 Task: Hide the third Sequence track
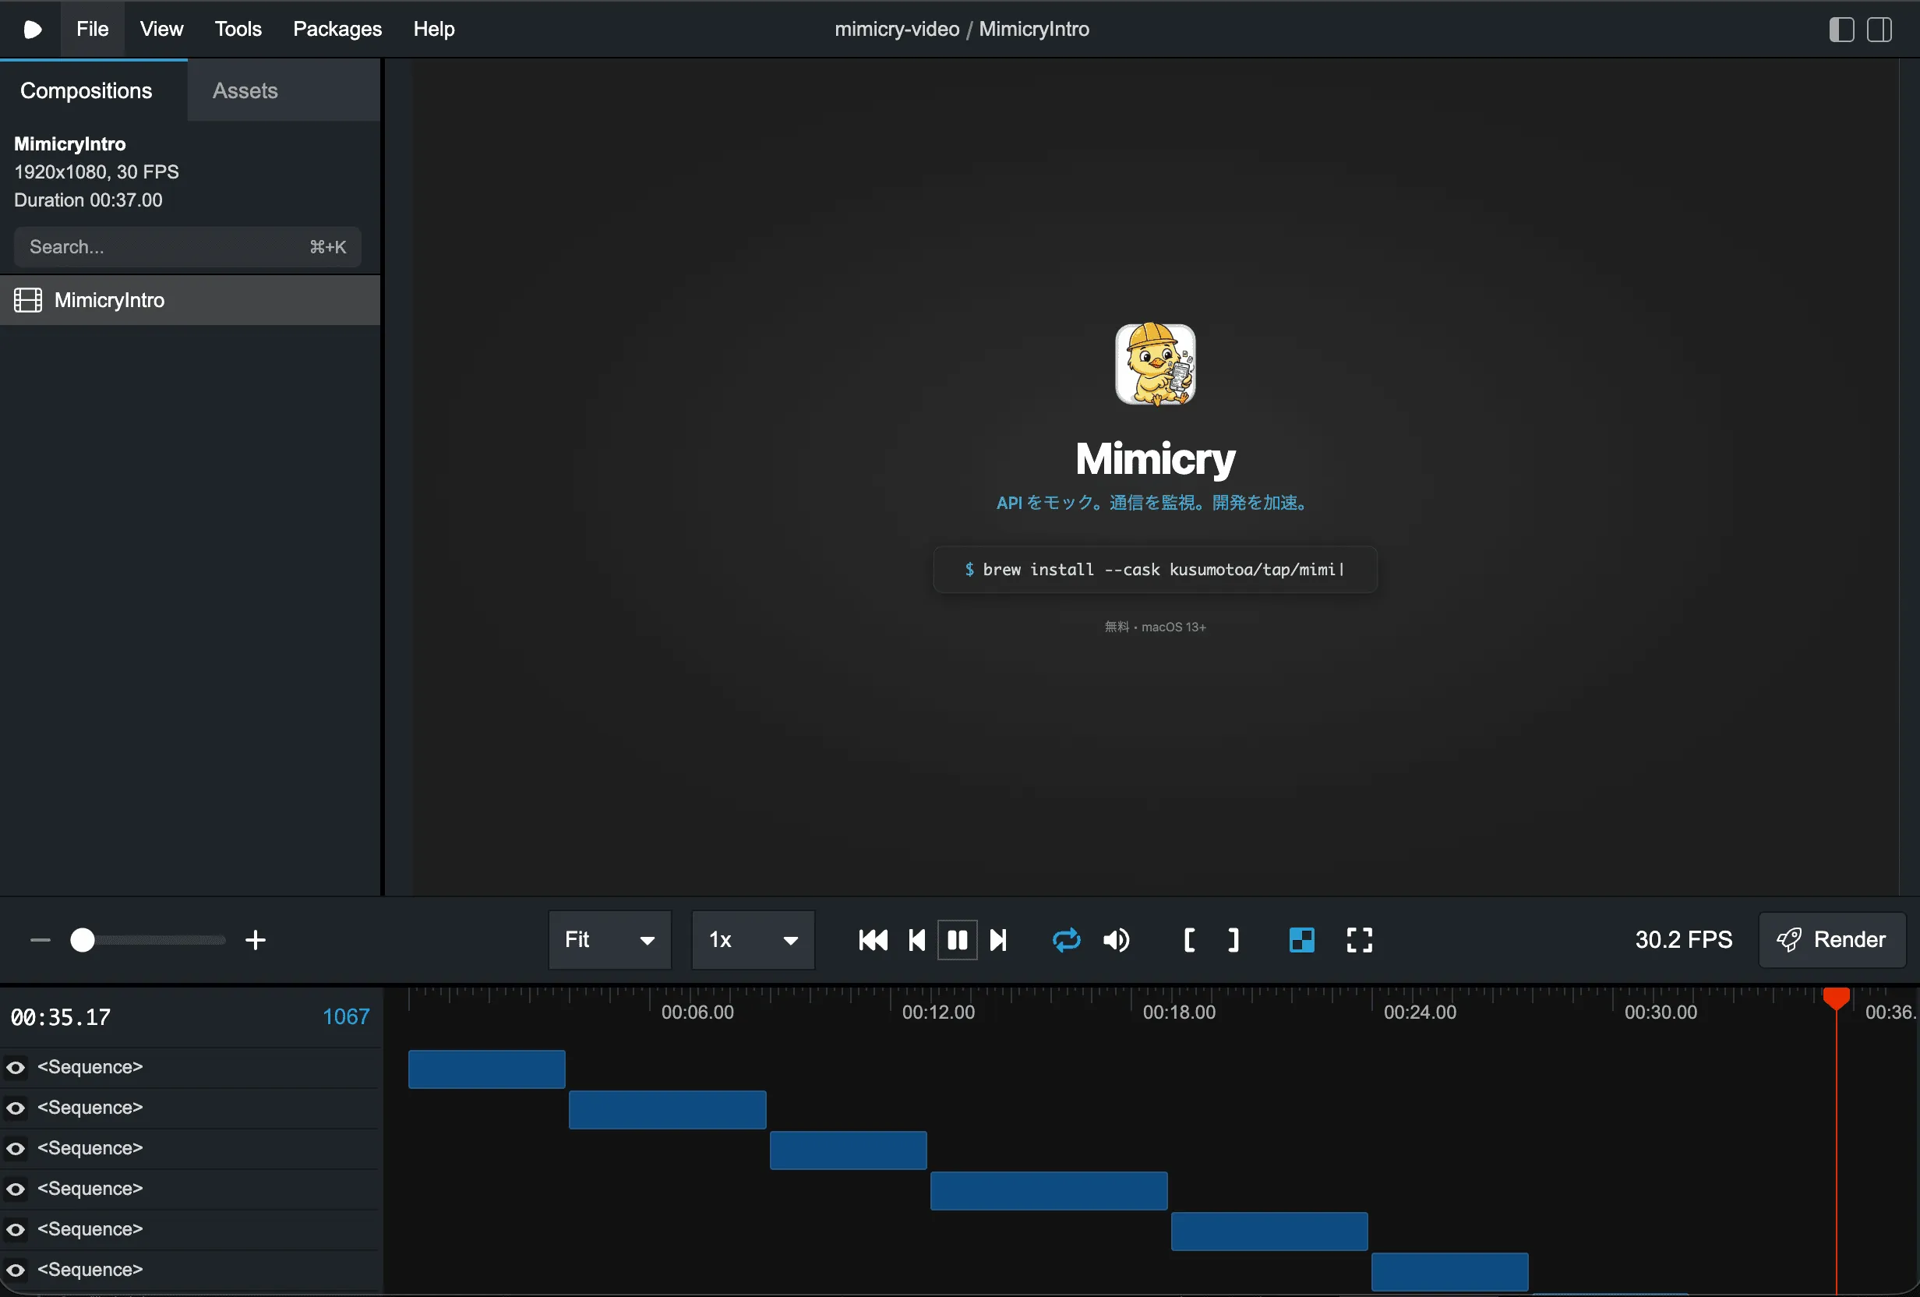click(x=16, y=1148)
